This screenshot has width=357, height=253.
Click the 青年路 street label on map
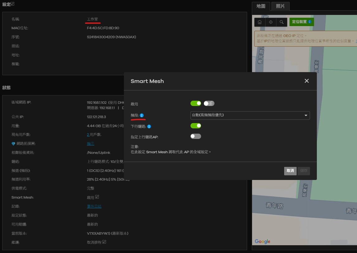point(274,206)
